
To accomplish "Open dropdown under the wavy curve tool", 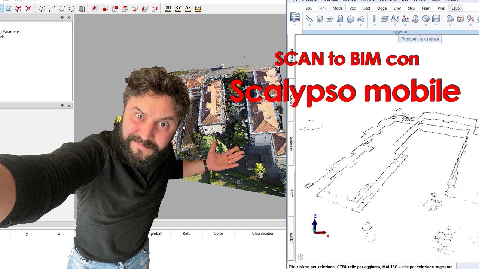I will (395, 25).
